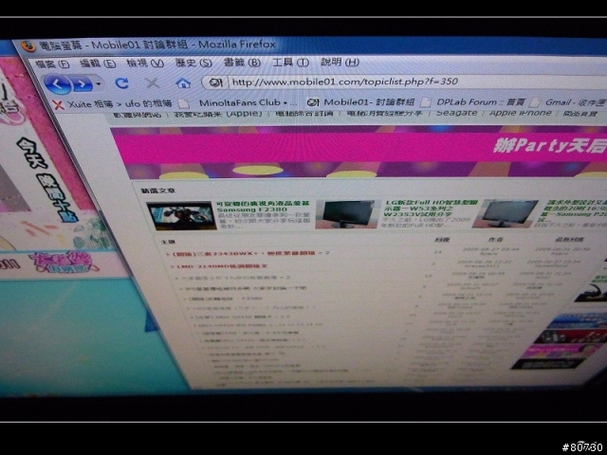Click the Stop loading X icon

click(152, 82)
